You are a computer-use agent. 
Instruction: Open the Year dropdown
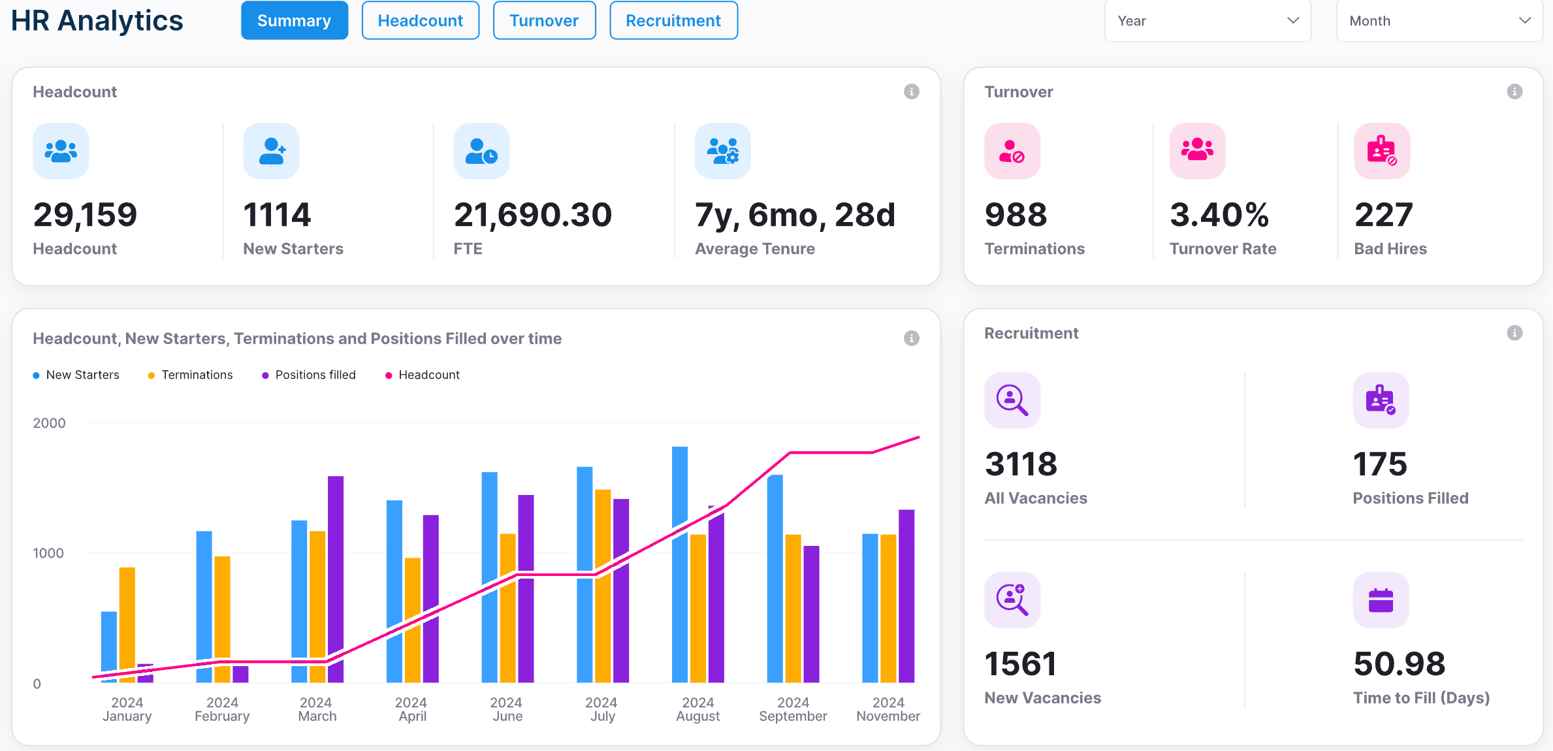coord(1207,21)
